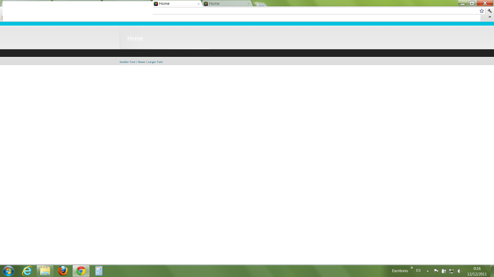Click the Reset font size link
Viewport: 494px width, 277px height.
142,62
